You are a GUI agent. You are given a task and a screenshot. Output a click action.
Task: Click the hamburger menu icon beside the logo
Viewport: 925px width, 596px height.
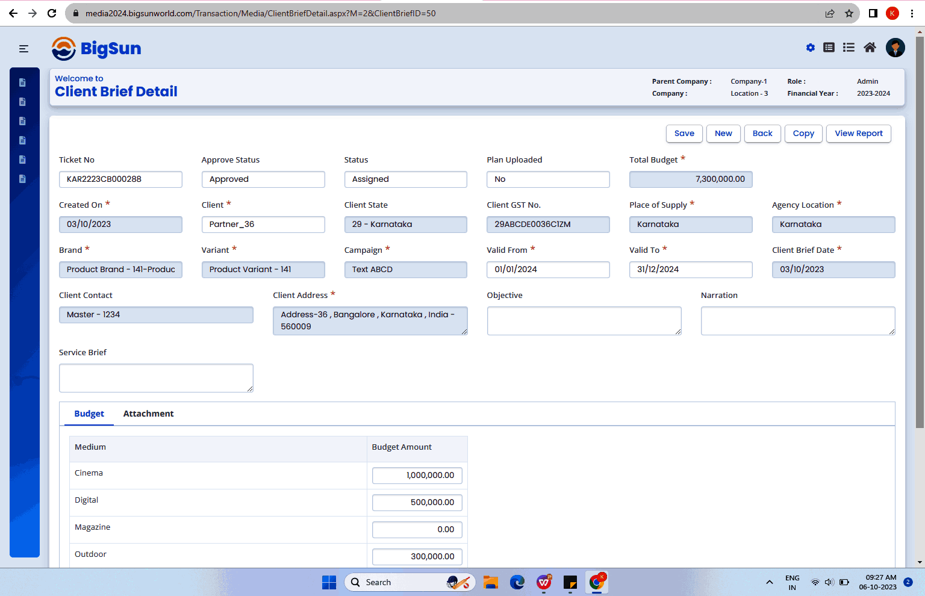tap(23, 49)
